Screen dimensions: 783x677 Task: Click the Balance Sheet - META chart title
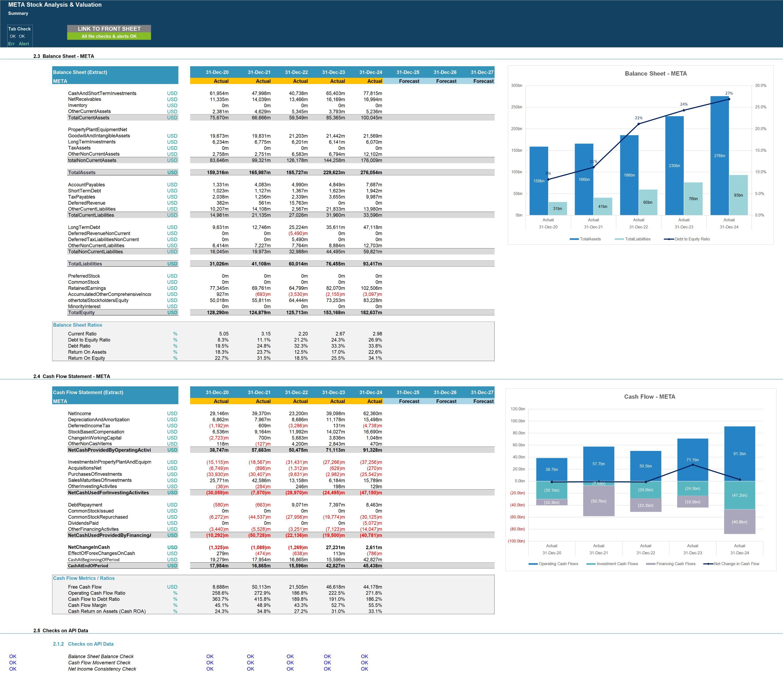tap(656, 74)
